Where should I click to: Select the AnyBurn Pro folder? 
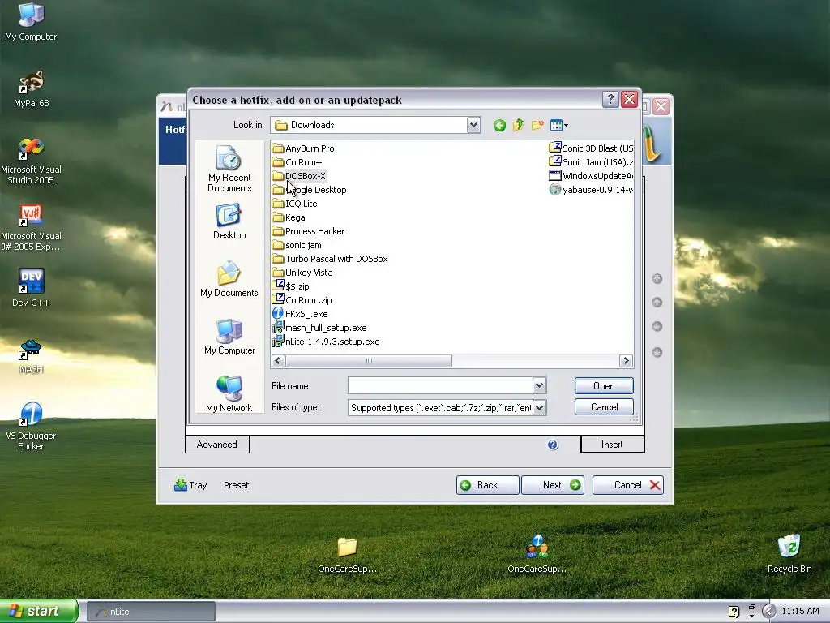(303, 148)
